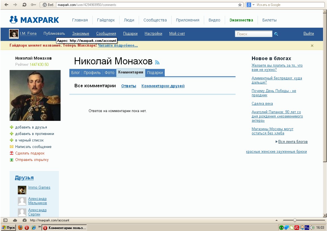Image resolution: width=327 pixels, height=231 pixels.
Task: Click the RSS feed icon by the name
Action: tap(157, 62)
